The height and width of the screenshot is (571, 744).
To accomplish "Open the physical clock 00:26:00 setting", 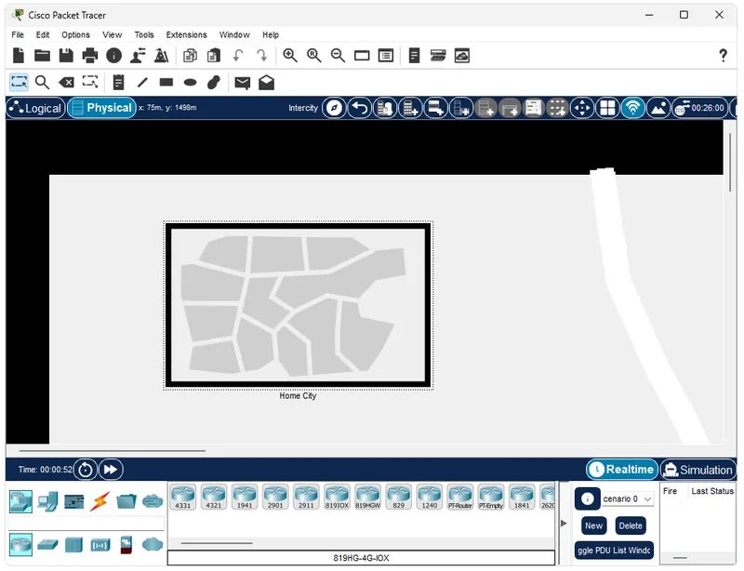I will point(701,108).
